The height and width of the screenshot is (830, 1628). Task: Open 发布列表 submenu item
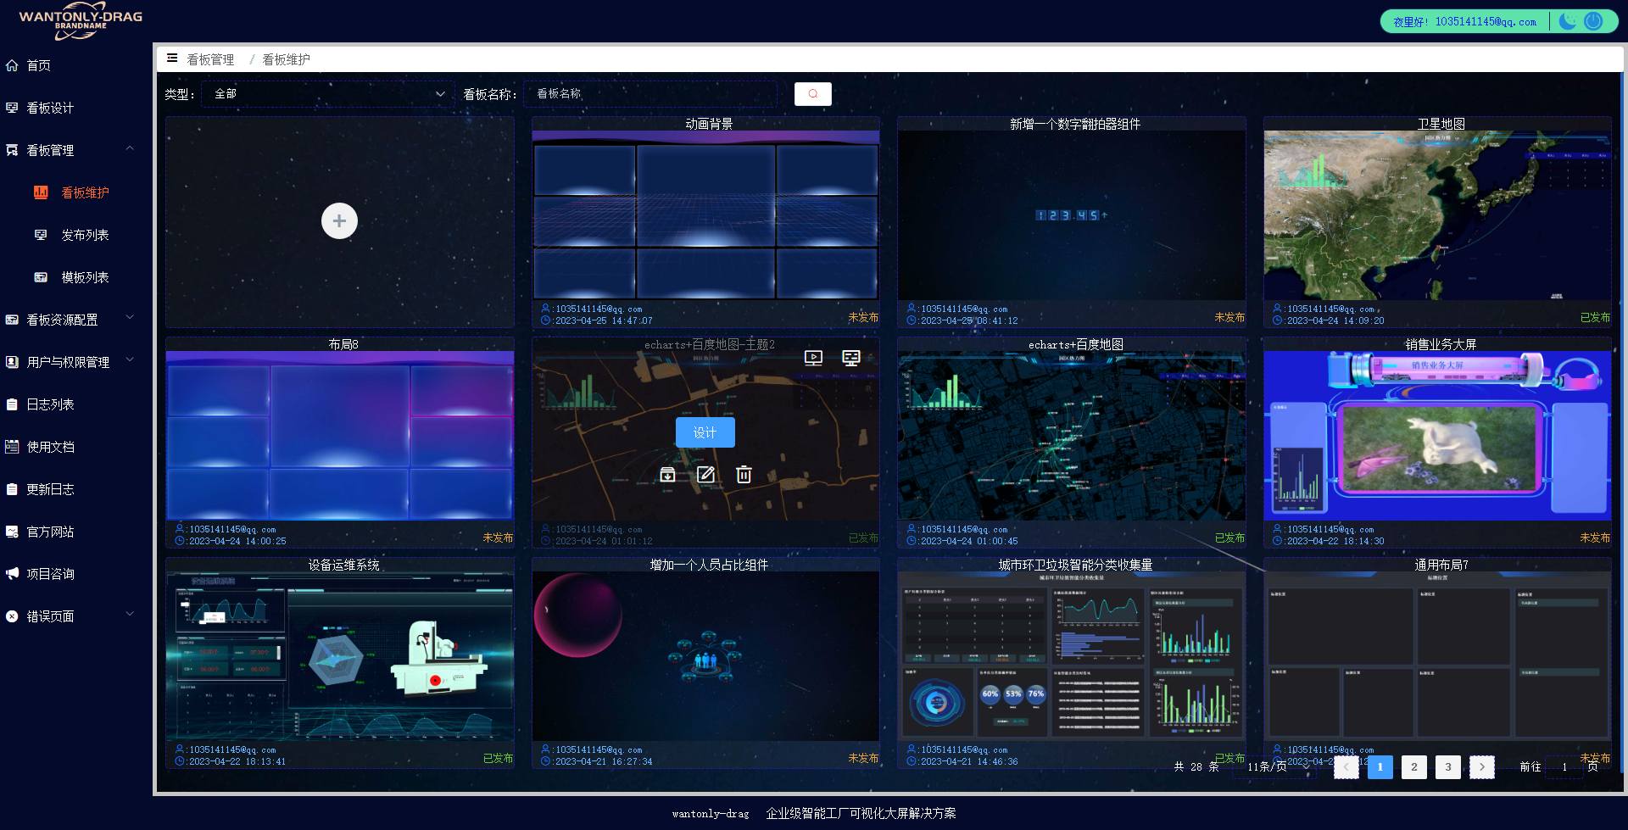point(76,235)
